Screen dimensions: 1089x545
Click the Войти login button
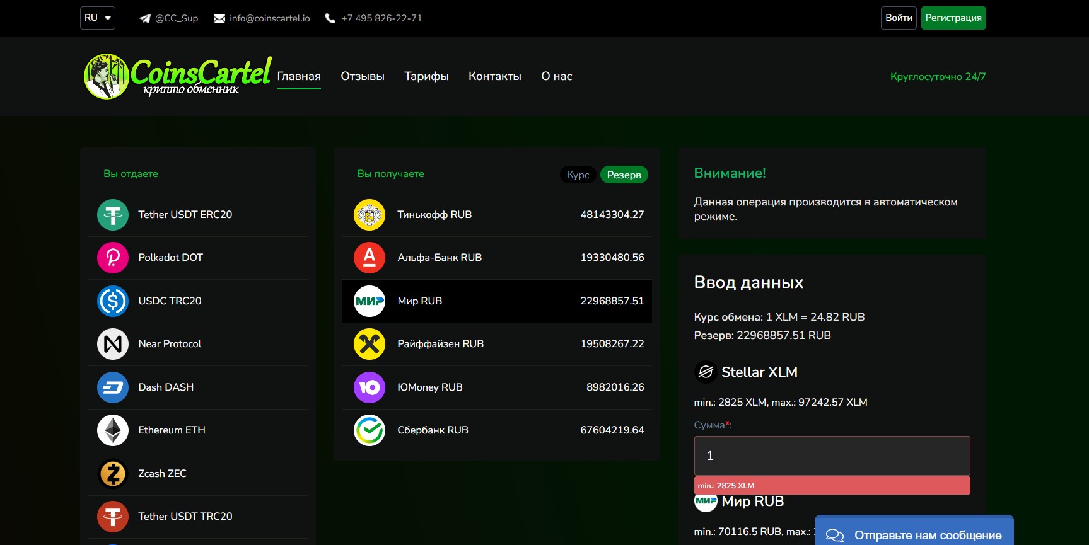tap(899, 18)
